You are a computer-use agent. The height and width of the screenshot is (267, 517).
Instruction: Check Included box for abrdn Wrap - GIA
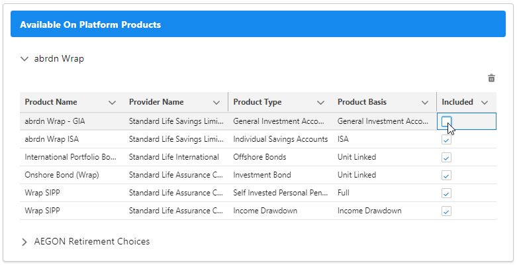click(446, 121)
